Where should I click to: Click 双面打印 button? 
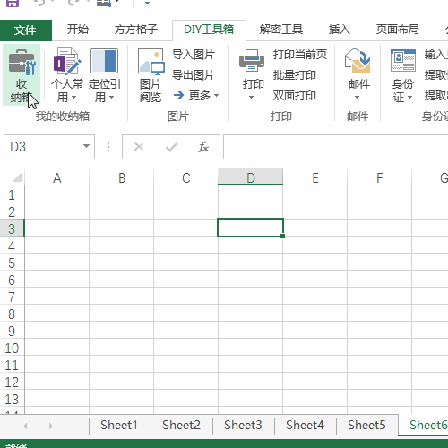(295, 96)
